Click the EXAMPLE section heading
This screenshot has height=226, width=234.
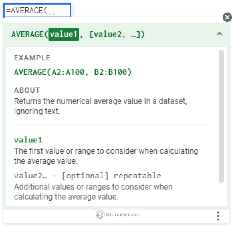click(32, 58)
